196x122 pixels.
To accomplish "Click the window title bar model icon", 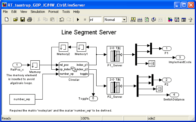I will (4, 5).
